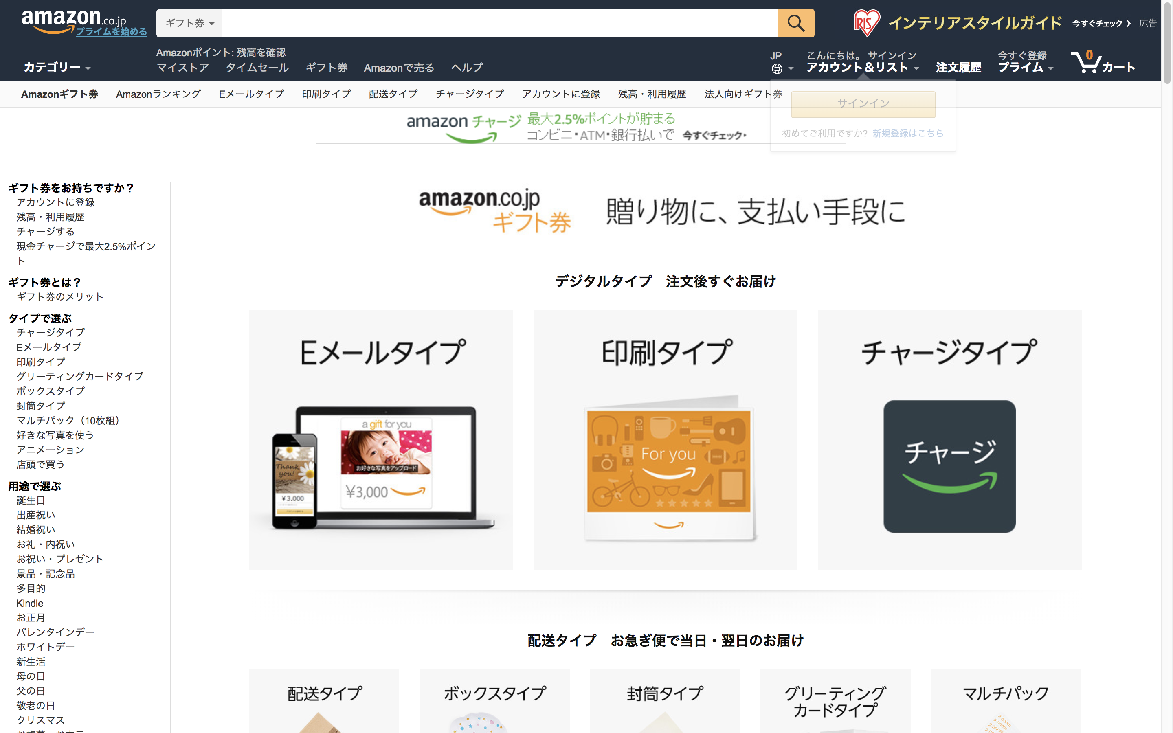Select the Amazonギフト券 sub-nav tab
This screenshot has width=1173, height=733.
[x=59, y=94]
